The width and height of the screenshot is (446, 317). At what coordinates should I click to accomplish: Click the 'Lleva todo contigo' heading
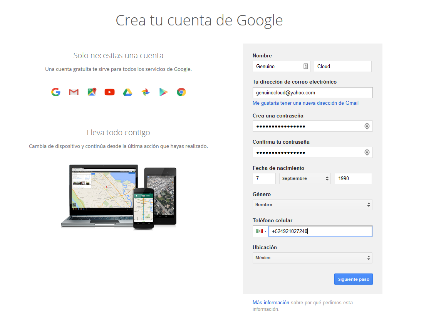pyautogui.click(x=118, y=133)
